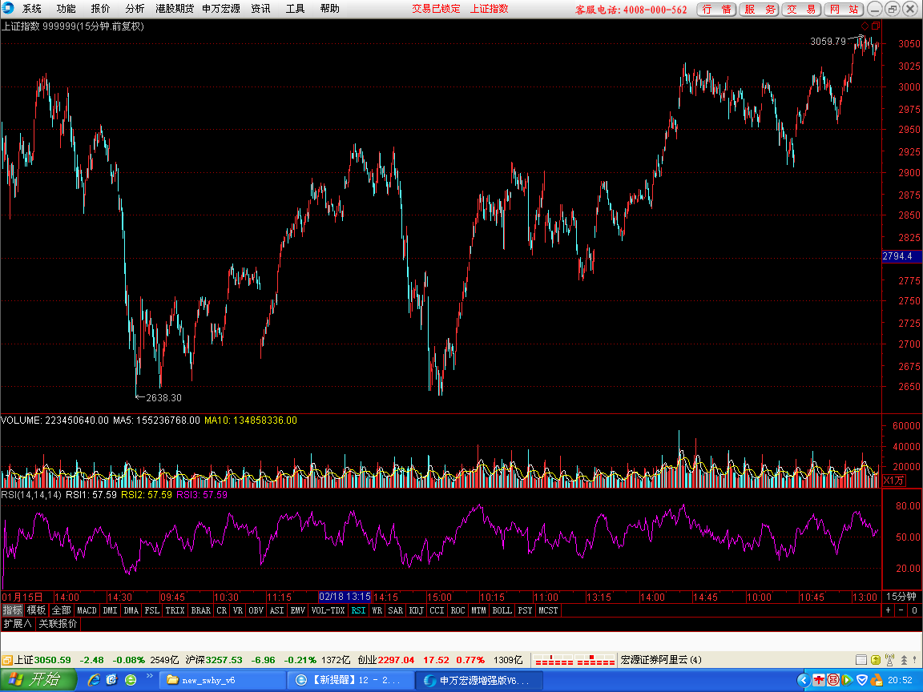
Task: Switch indicator to CR
Action: (221, 610)
